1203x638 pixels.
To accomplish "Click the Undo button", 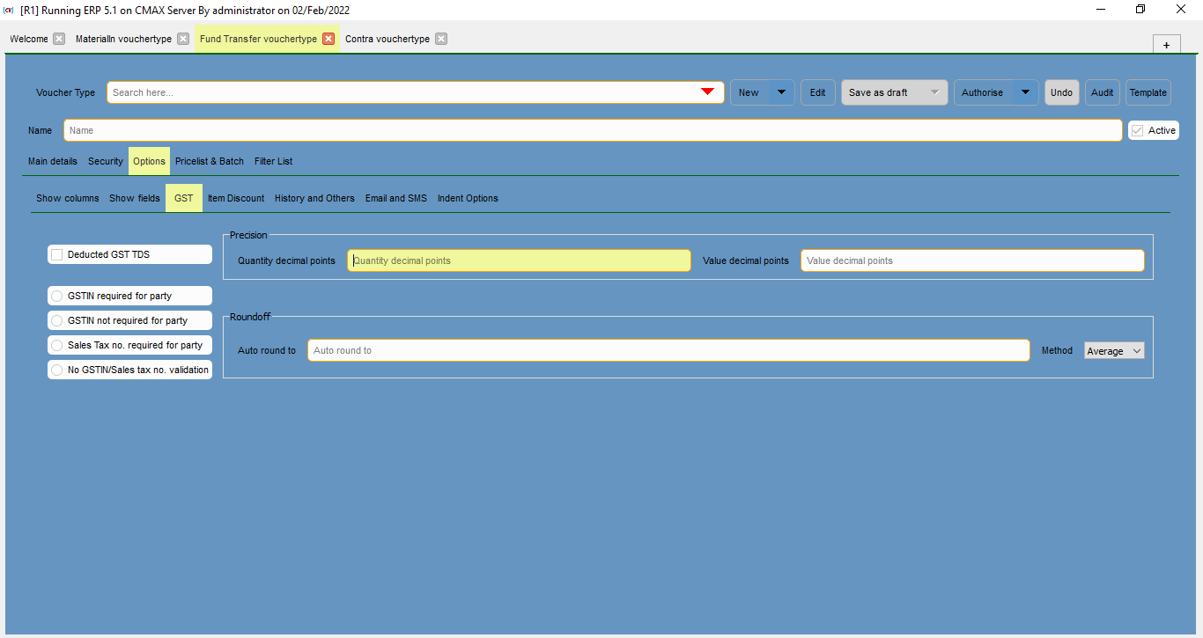I will click(1062, 92).
